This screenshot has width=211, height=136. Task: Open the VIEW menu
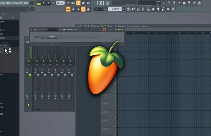8,3
